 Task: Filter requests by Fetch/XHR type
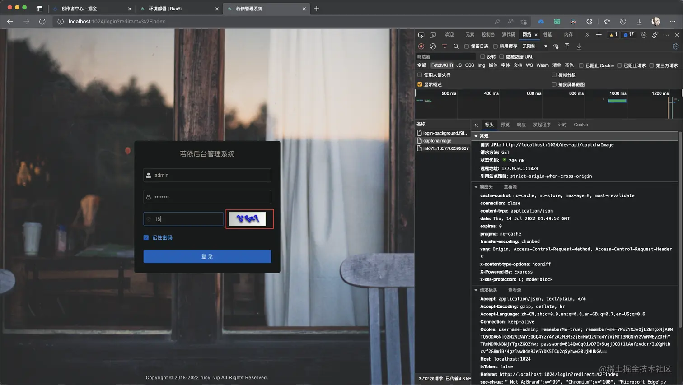click(x=442, y=65)
